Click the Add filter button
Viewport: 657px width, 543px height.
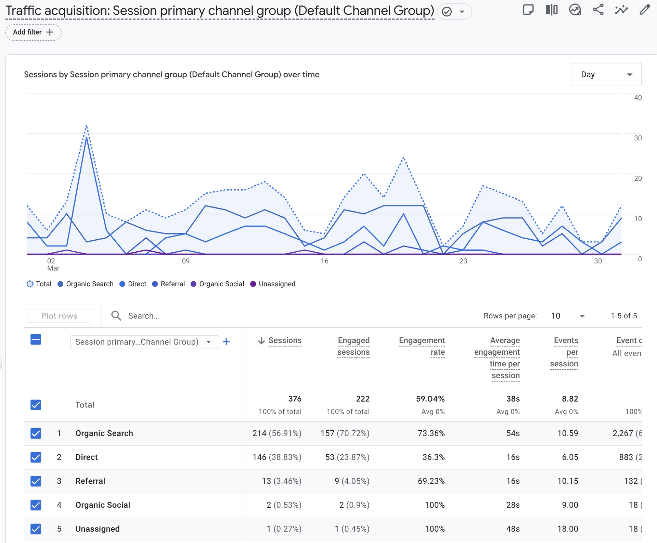pos(33,32)
